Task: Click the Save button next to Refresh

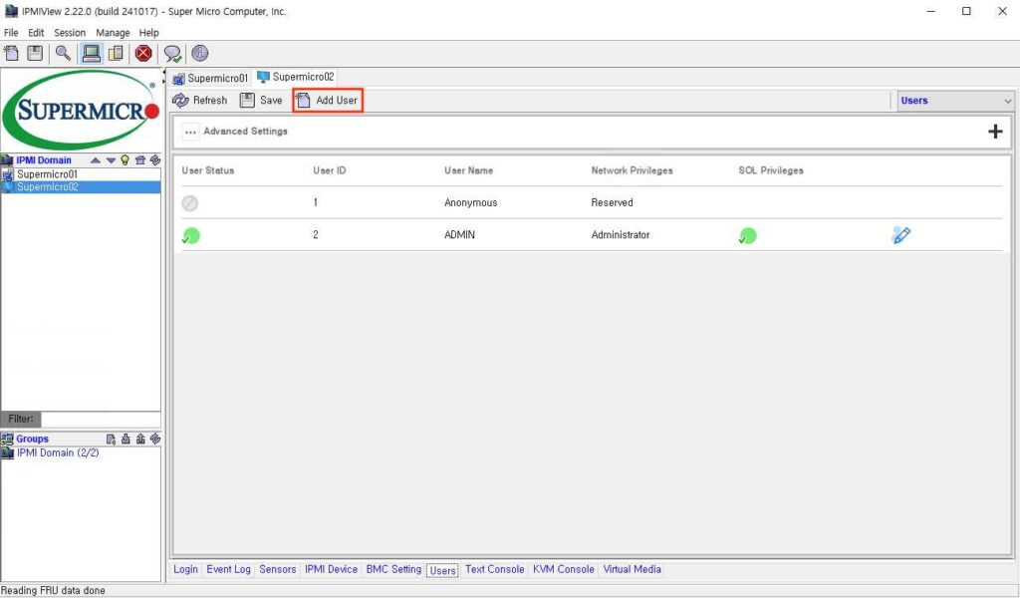Action: click(x=261, y=101)
